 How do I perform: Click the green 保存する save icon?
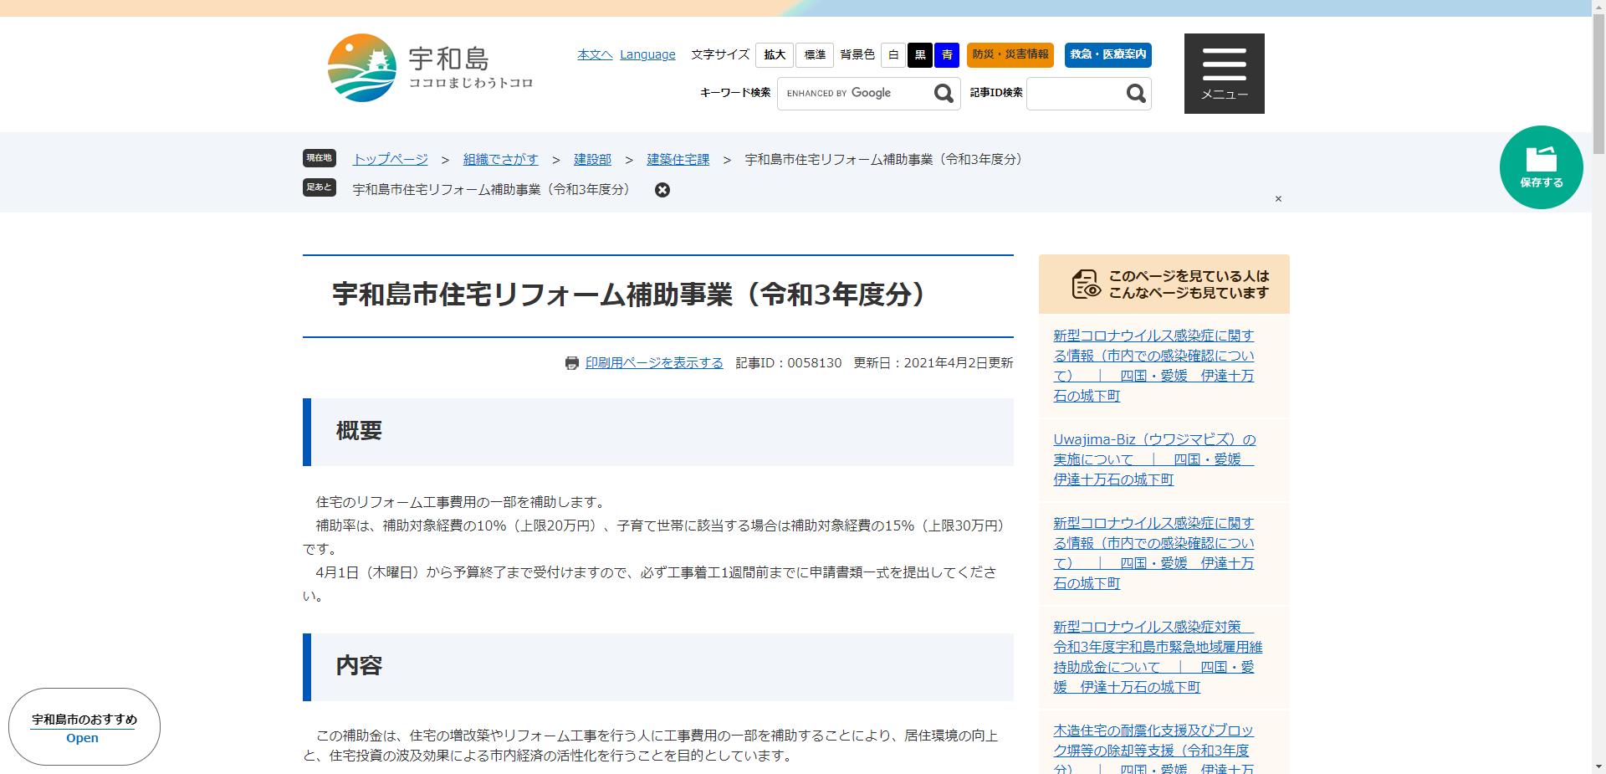[x=1541, y=166]
